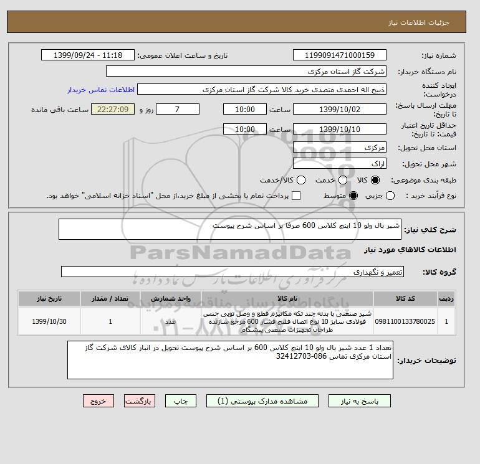This screenshot has width=480, height=464.
Task: Click the شماره نیاز field 1199091471000159
Action: (340, 55)
